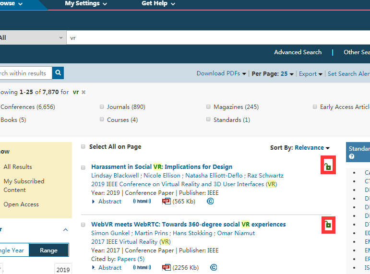Click open access lock icon on first result

327,167
